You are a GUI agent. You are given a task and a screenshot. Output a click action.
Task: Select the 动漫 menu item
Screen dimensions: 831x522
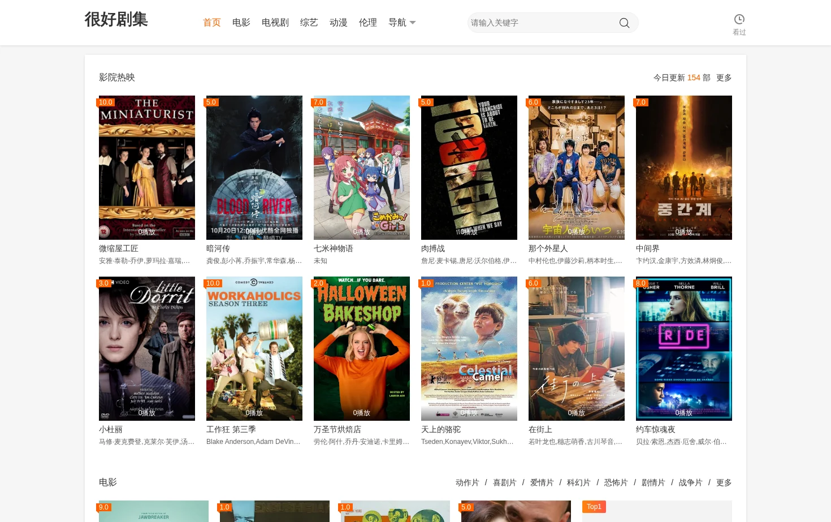339,23
